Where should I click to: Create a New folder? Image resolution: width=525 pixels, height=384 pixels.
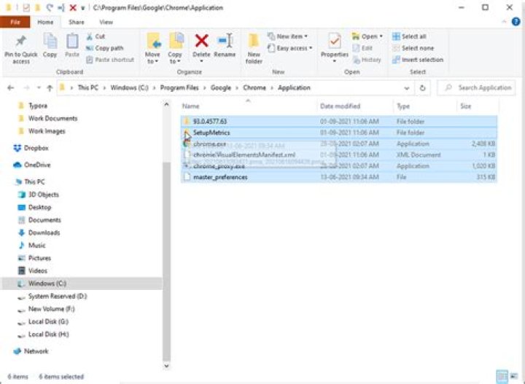click(x=254, y=49)
